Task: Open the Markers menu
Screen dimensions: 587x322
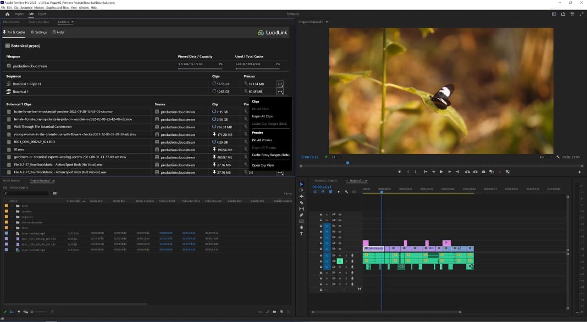Action: [39, 8]
